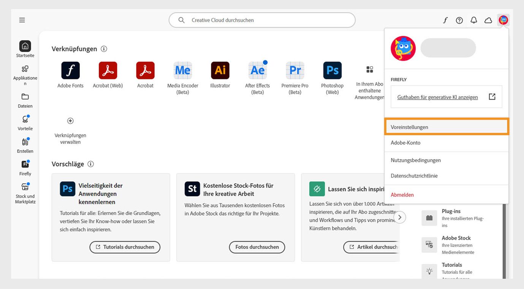524x289 pixels.
Task: Open the Startseite home icon
Action: coord(25,46)
